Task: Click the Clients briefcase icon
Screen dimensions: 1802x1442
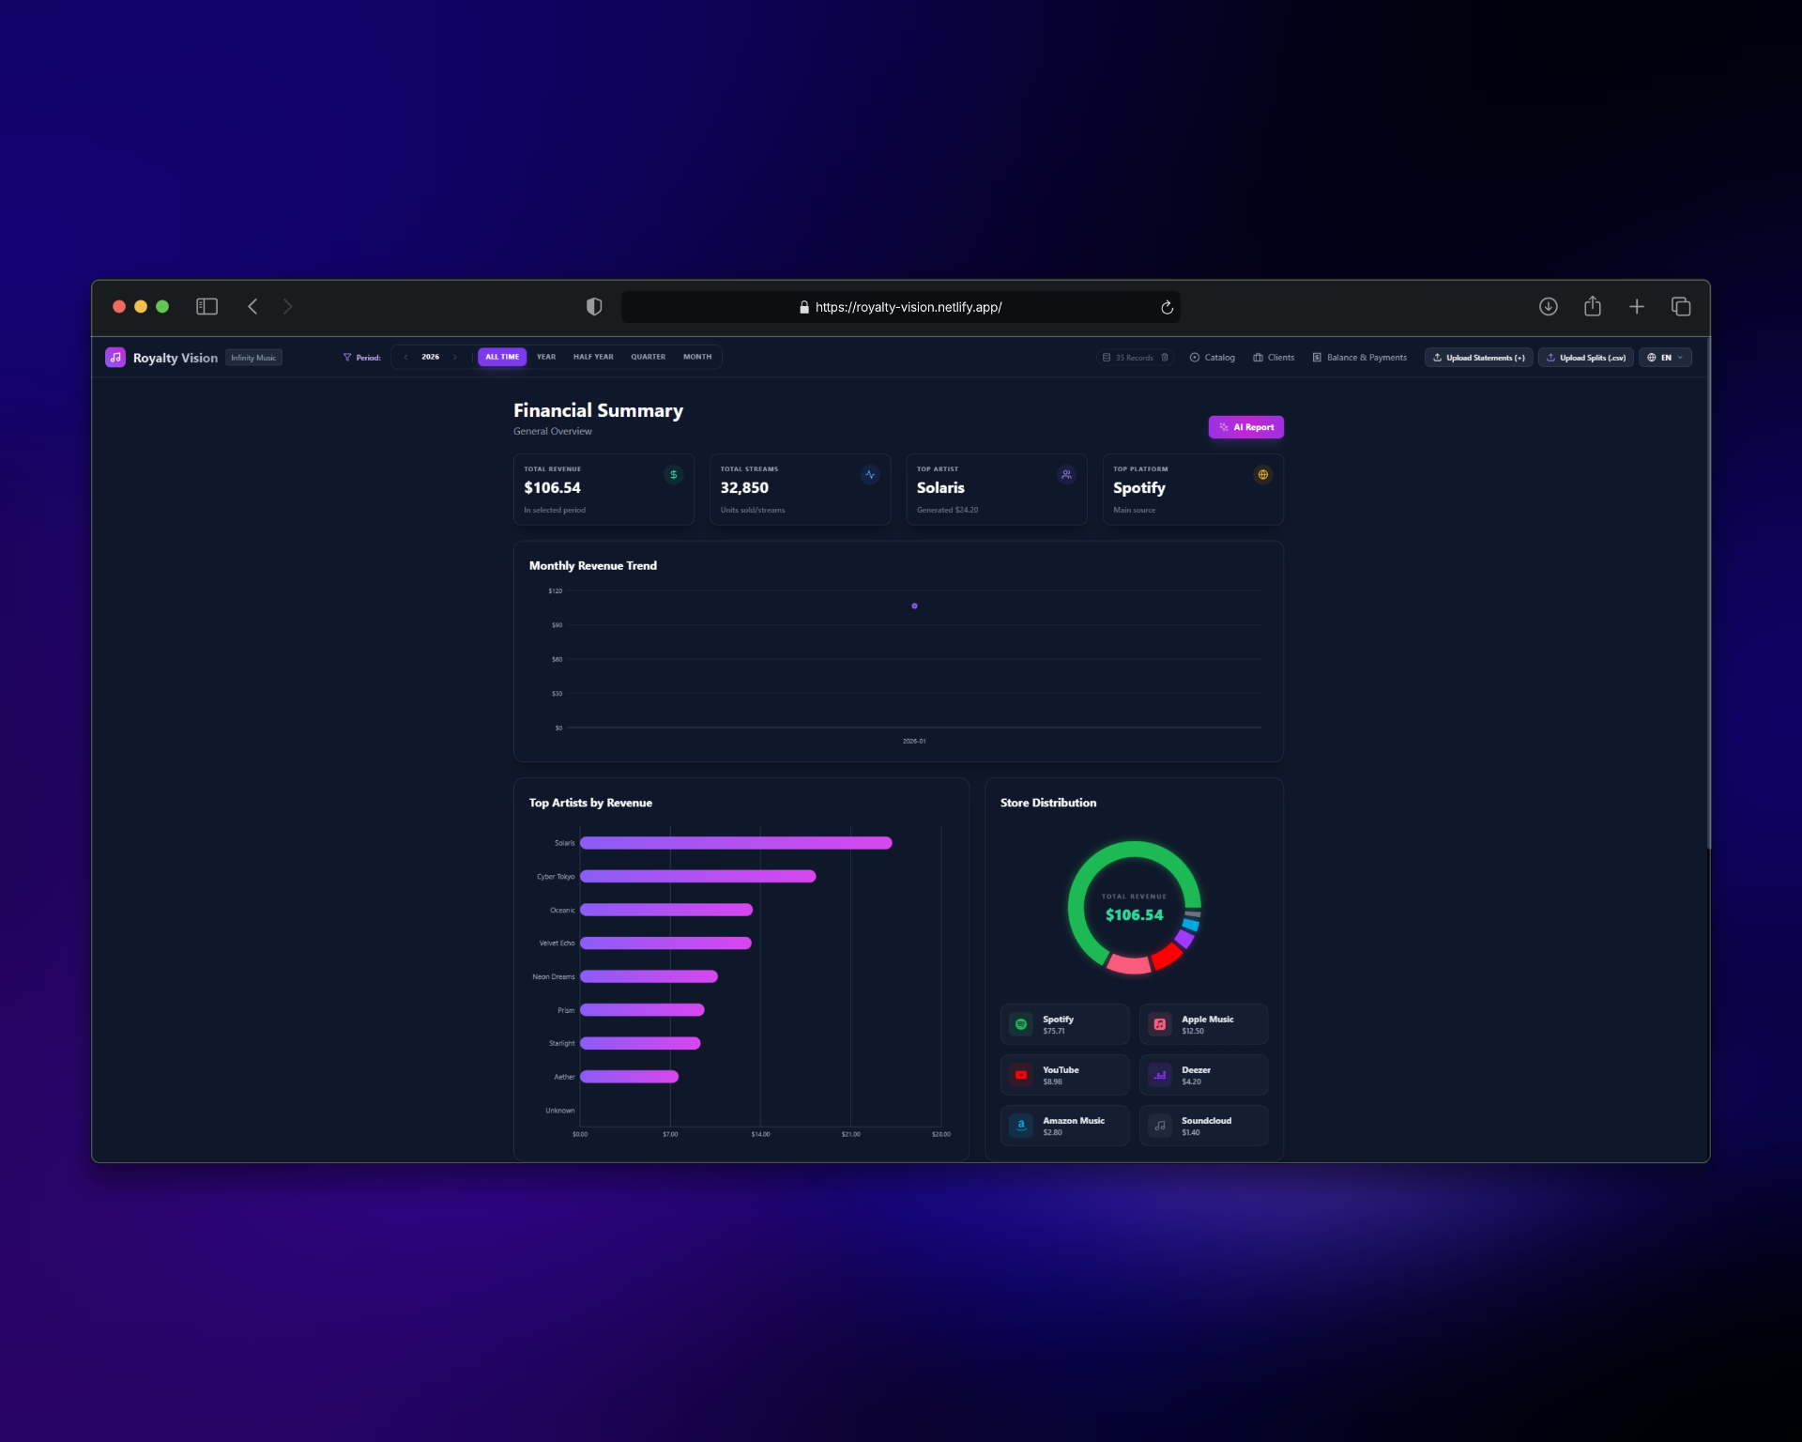Action: pyautogui.click(x=1258, y=357)
